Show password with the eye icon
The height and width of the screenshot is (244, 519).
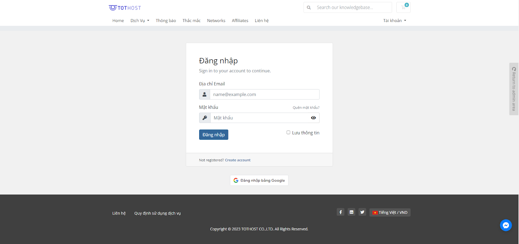[313, 118]
